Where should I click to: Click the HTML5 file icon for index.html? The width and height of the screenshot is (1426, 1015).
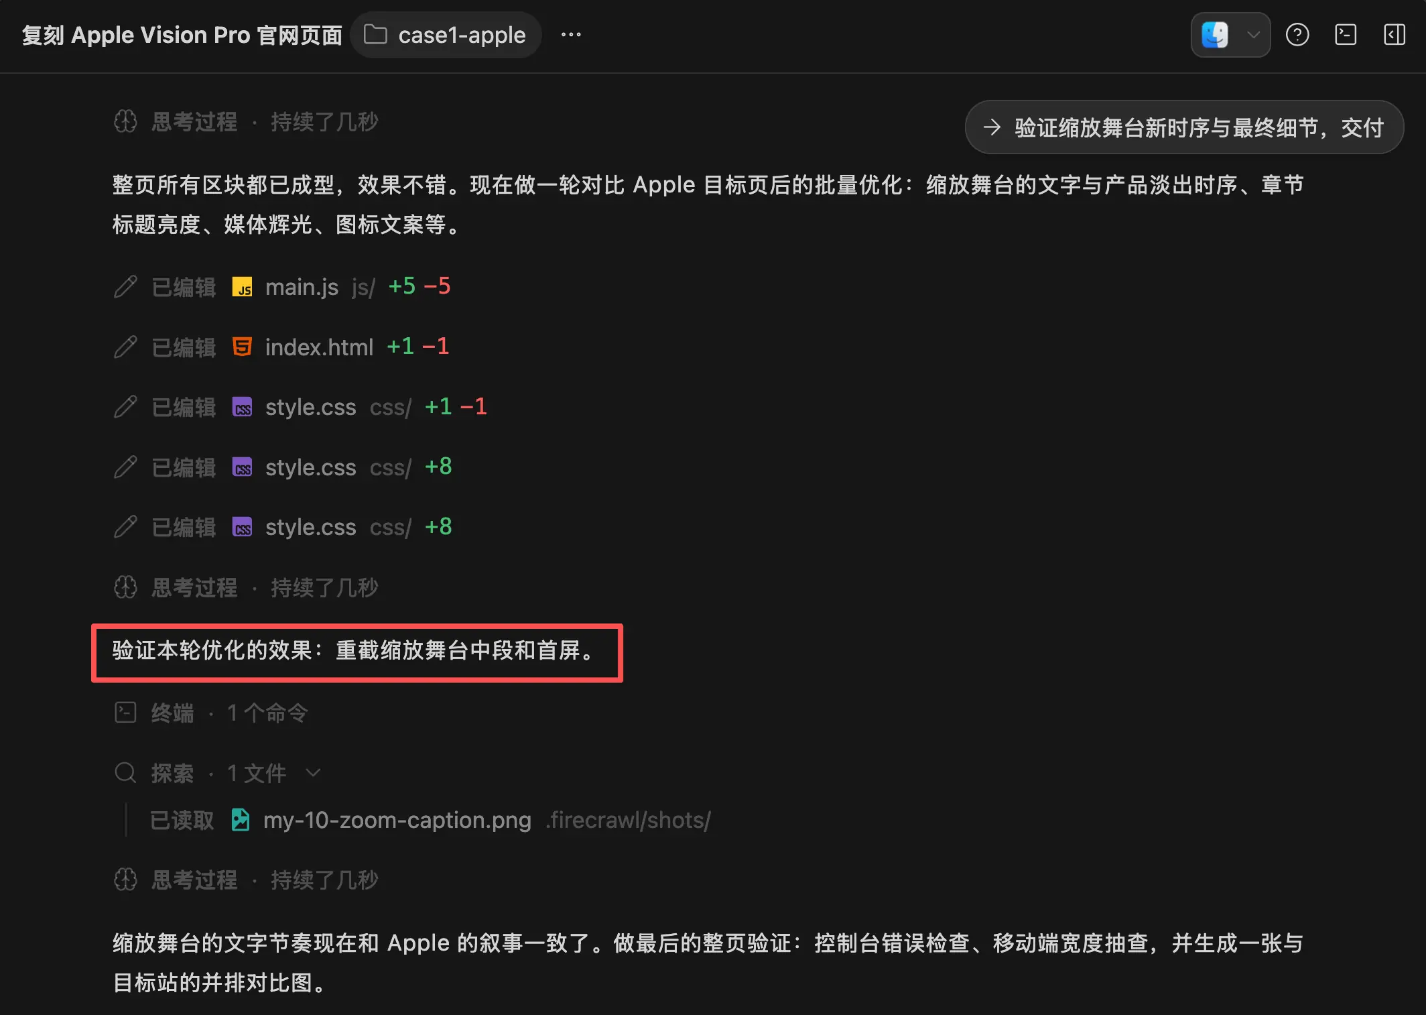tap(242, 347)
